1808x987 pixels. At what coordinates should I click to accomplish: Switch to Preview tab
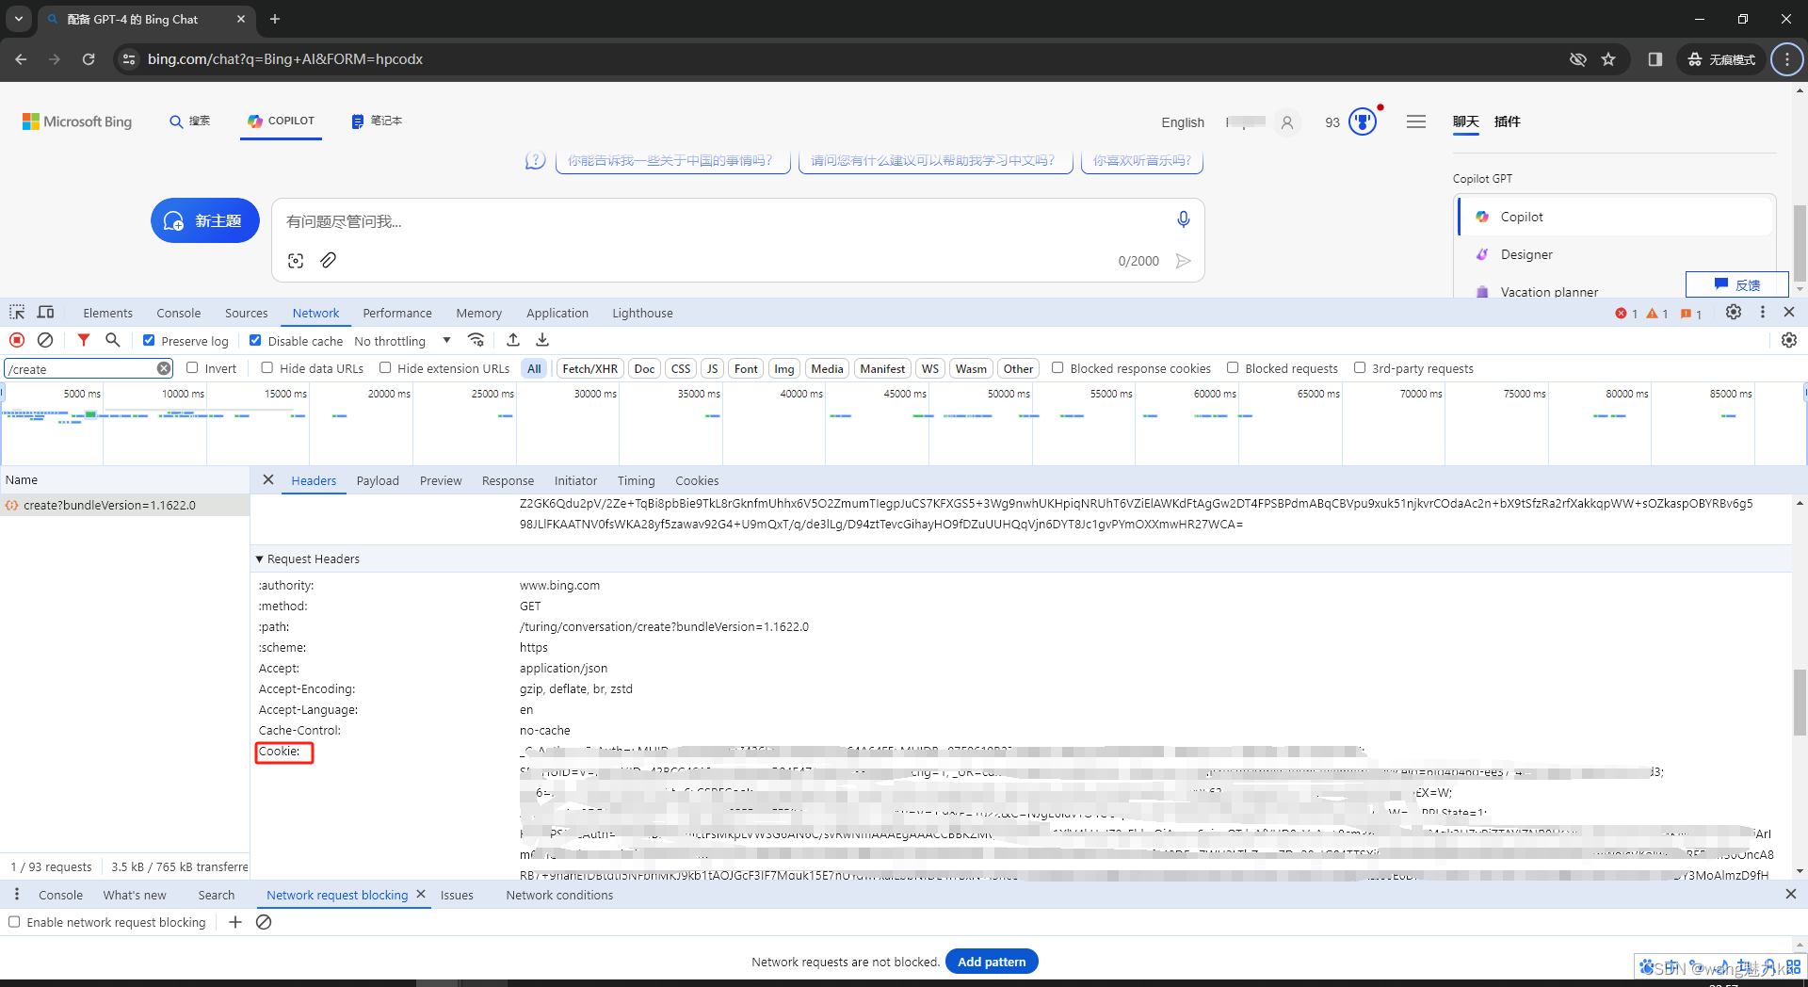tap(441, 480)
